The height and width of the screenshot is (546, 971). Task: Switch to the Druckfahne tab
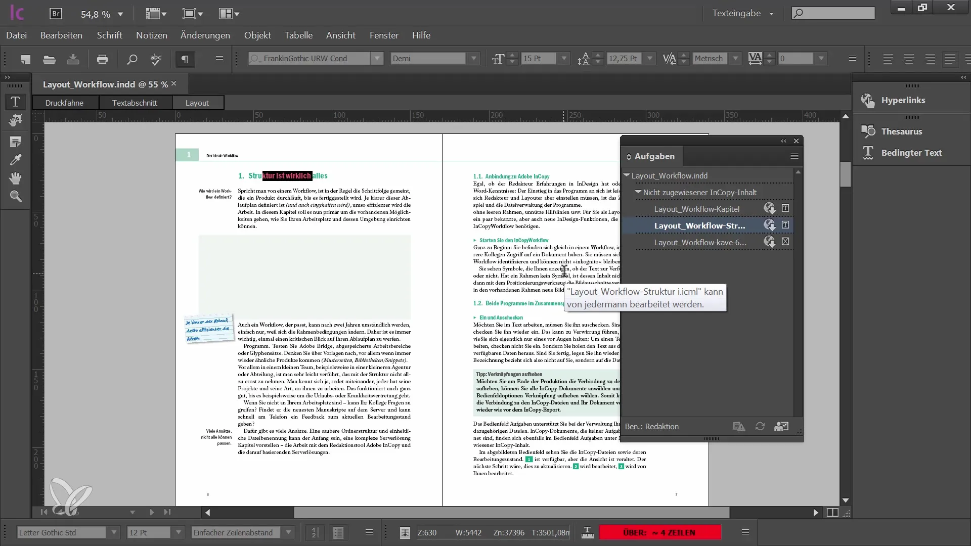pos(65,102)
